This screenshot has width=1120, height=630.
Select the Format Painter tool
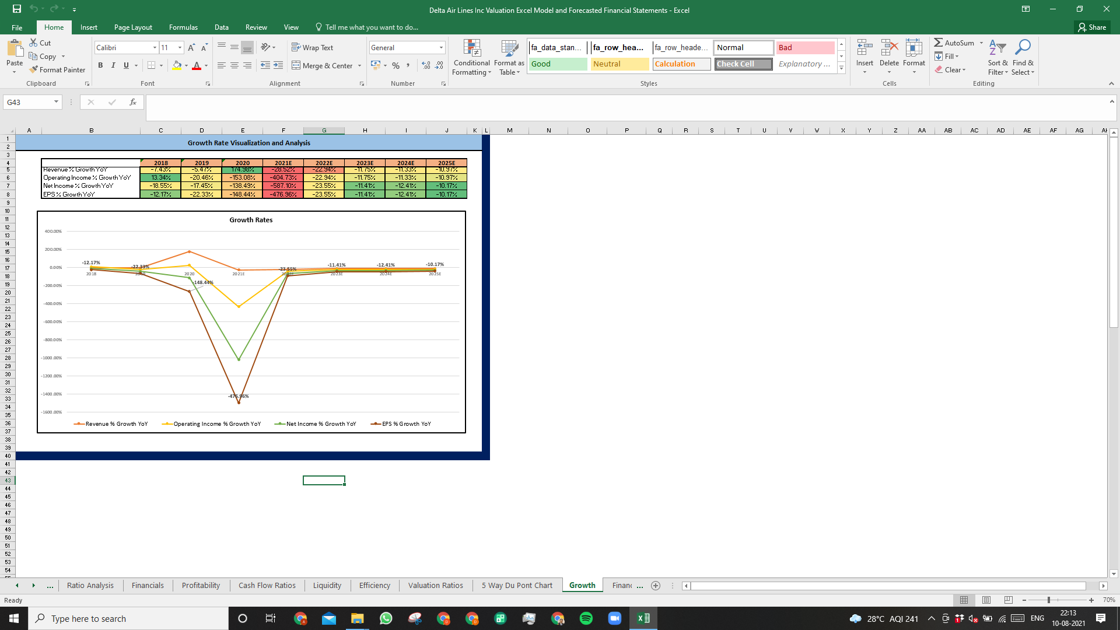[57, 69]
